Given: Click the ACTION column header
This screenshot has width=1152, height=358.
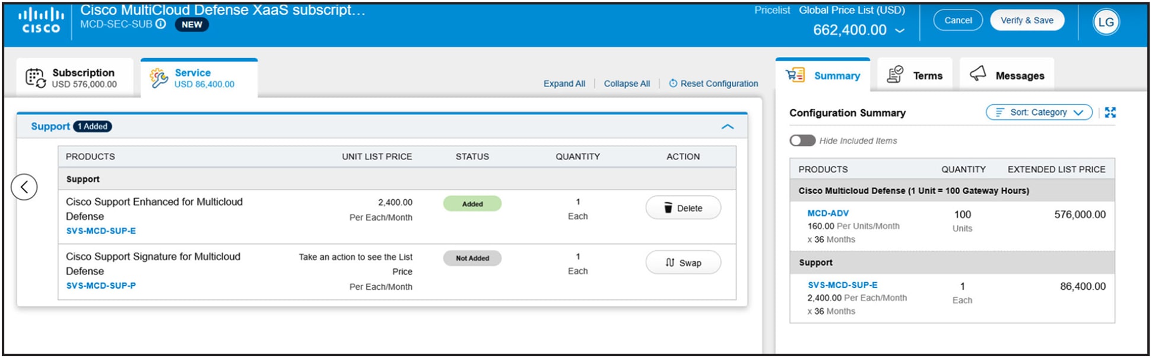Looking at the screenshot, I should point(683,156).
